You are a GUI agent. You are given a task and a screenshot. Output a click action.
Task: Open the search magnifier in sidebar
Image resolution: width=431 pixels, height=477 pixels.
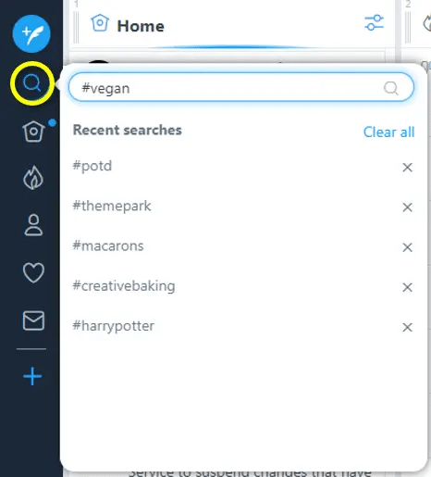32,83
